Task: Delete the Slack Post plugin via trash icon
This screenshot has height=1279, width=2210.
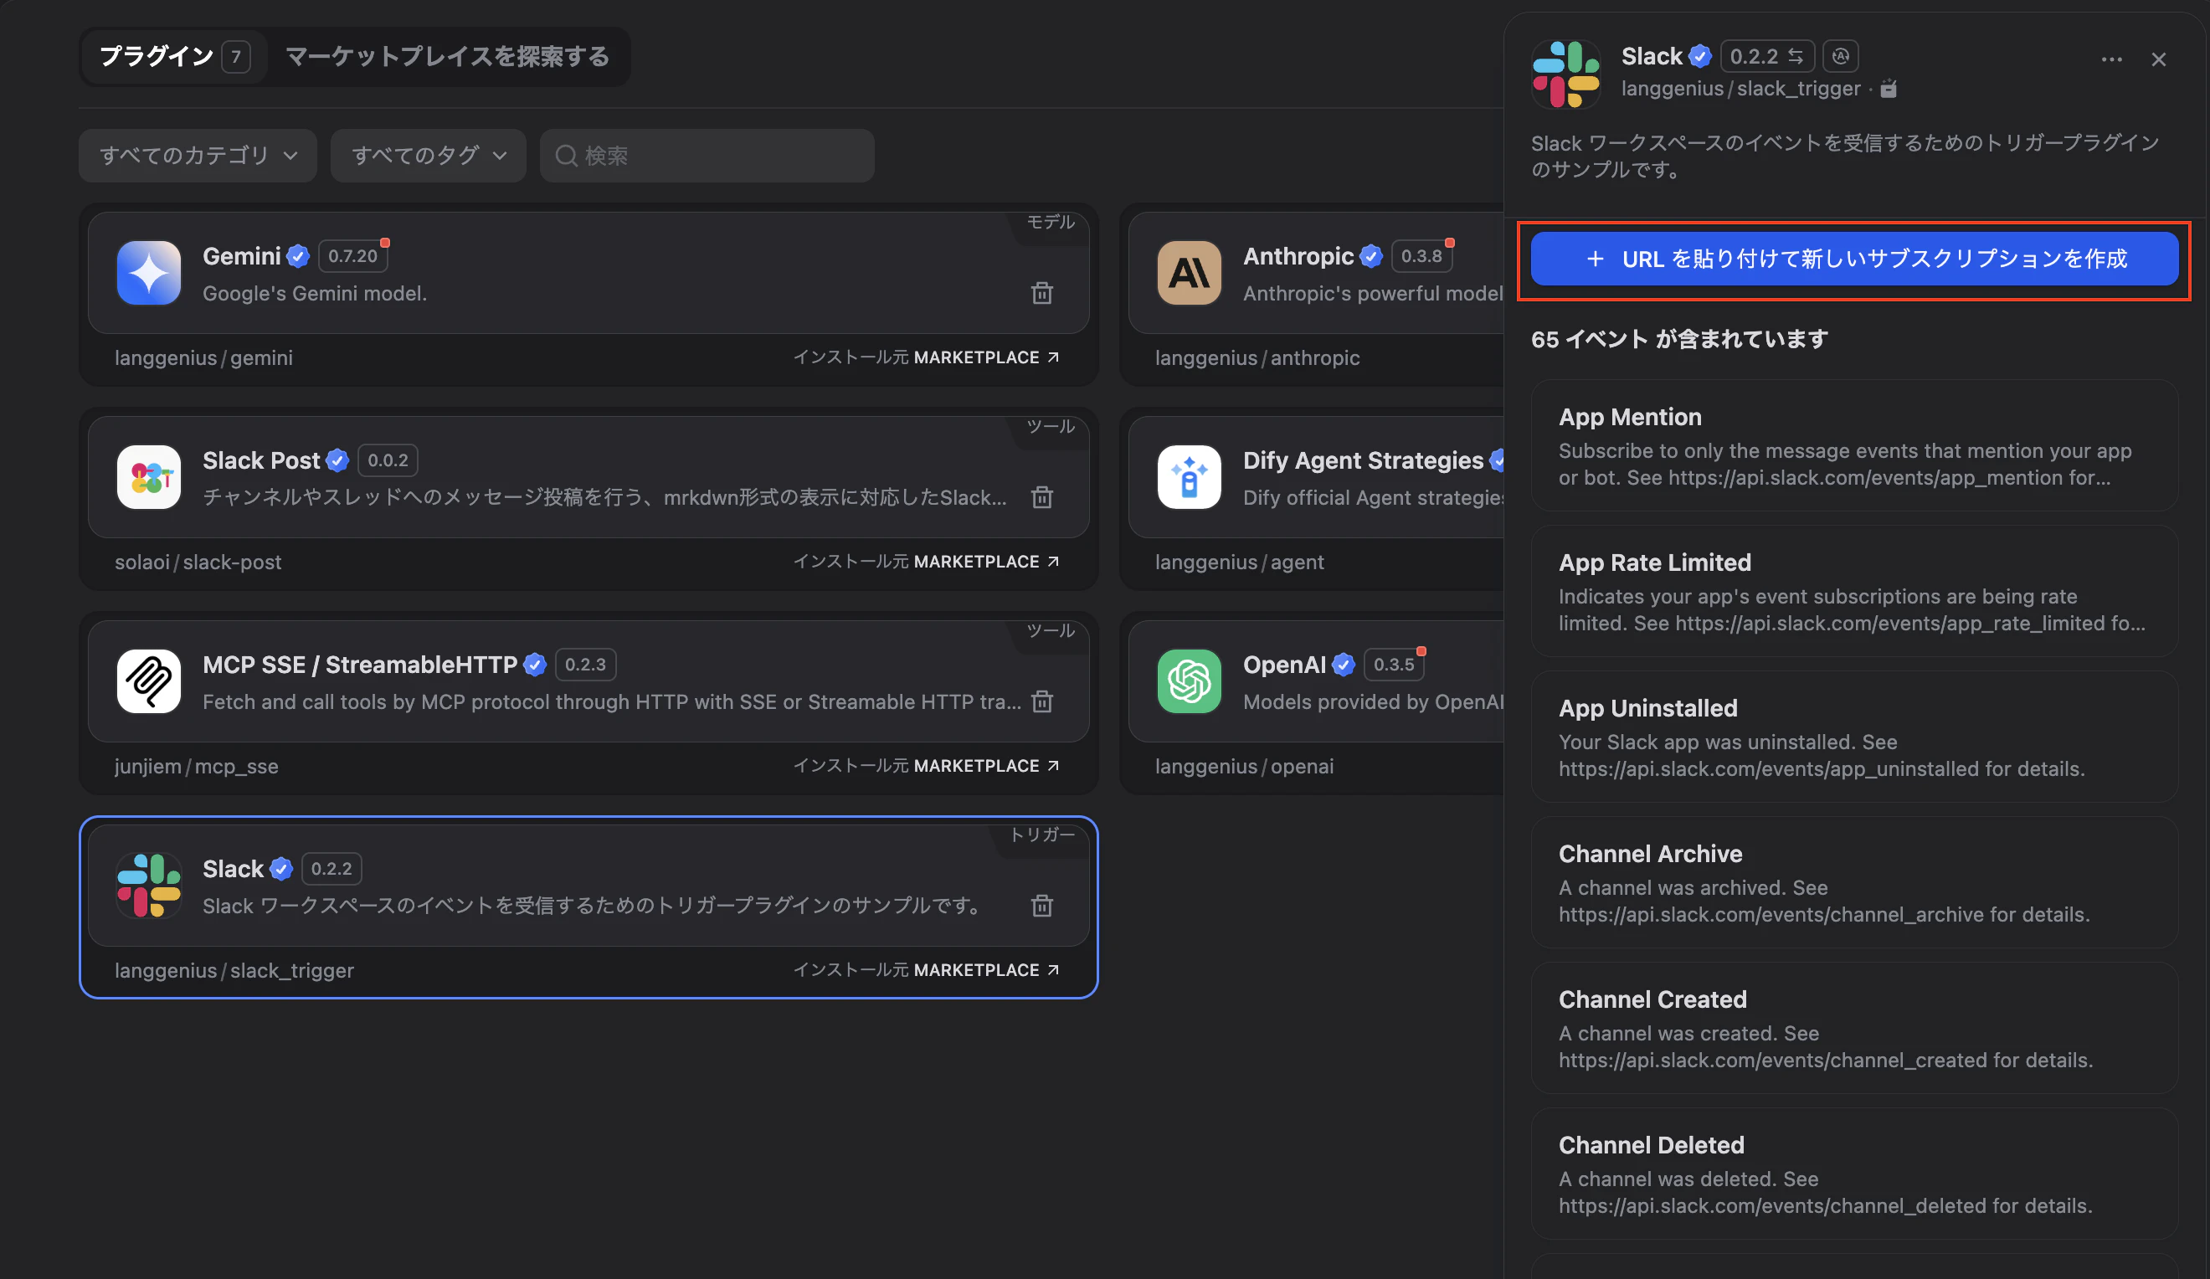Action: pos(1042,497)
